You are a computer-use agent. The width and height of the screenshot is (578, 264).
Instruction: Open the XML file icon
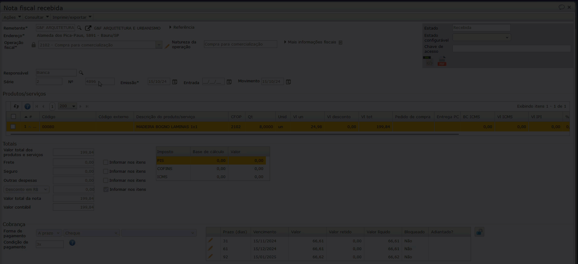[428, 61]
